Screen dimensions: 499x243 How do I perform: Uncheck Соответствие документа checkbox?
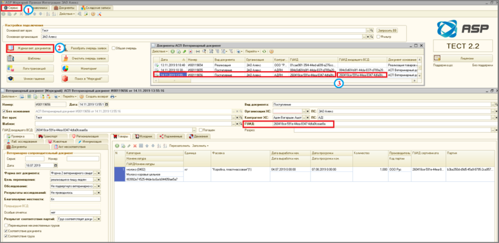coord(6,231)
